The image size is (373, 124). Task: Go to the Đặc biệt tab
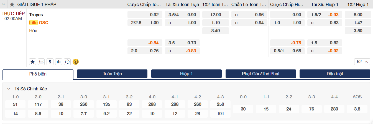pyautogui.click(x=334, y=74)
